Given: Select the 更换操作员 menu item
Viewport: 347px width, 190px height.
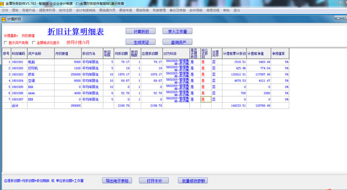Looking at the screenshot, I should point(107,10).
